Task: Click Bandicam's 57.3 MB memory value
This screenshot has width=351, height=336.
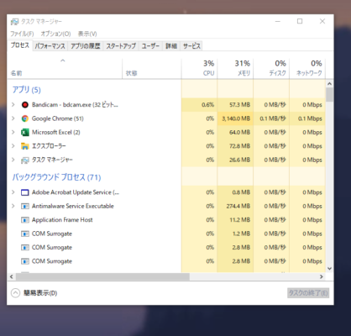Action: click(x=239, y=105)
